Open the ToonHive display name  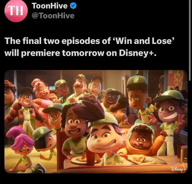pos(50,5)
